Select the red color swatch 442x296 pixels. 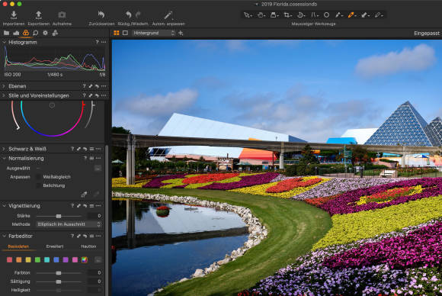[10, 259]
